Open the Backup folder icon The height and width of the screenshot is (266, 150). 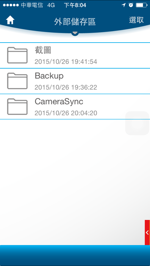click(x=17, y=81)
